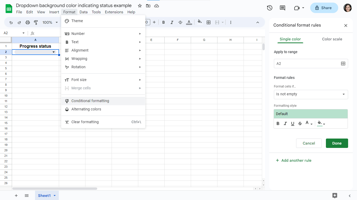Toggle italic in Formatting style options
Viewport: 357px width, 200px height.
tap(285, 123)
